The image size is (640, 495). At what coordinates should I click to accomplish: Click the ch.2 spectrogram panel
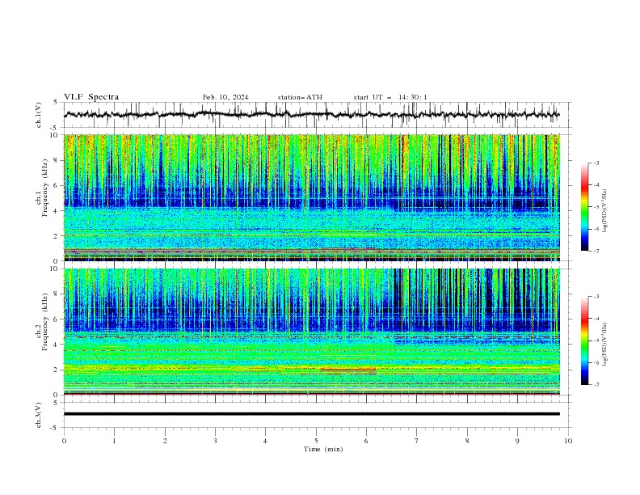pyautogui.click(x=312, y=332)
